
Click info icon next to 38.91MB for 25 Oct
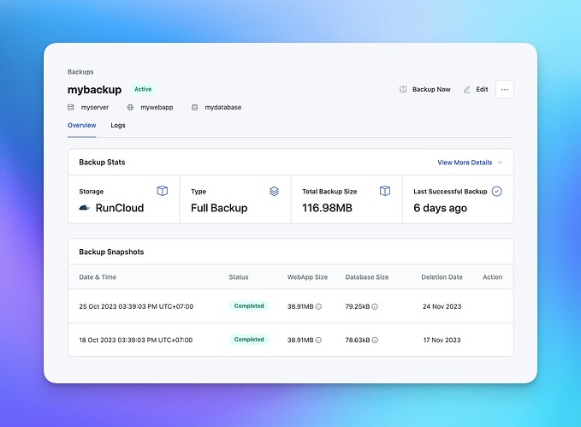tap(318, 306)
